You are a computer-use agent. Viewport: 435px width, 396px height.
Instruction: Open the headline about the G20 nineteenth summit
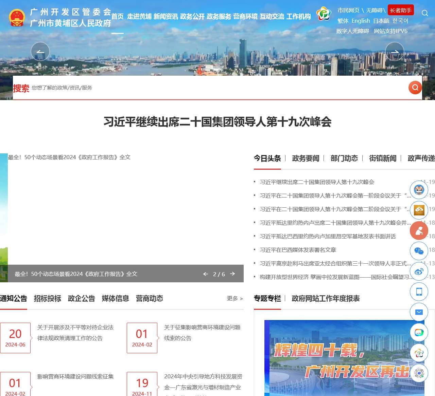(217, 121)
